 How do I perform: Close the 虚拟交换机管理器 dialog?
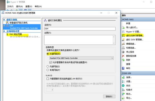(x=116, y=13)
